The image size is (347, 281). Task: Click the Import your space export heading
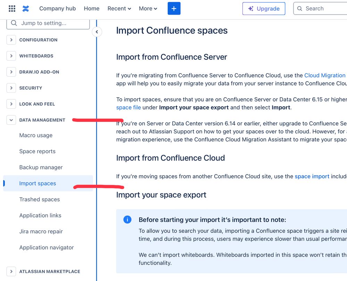click(161, 195)
